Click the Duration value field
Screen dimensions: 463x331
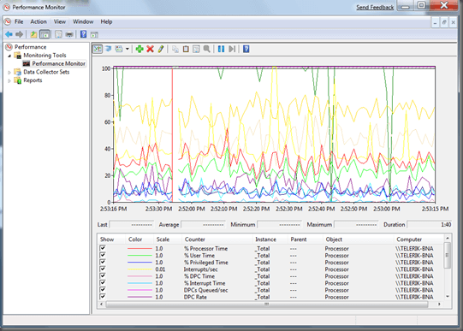point(430,225)
